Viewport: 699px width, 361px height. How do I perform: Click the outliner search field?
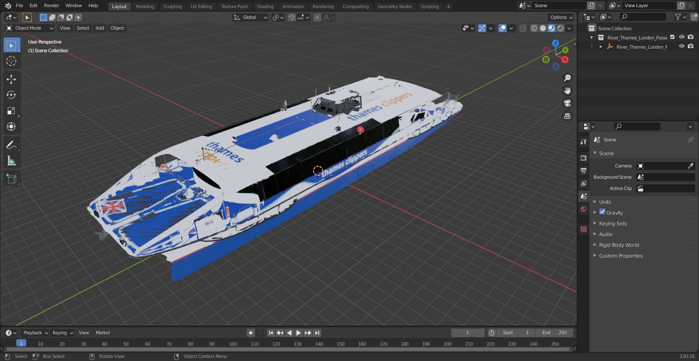click(x=642, y=17)
